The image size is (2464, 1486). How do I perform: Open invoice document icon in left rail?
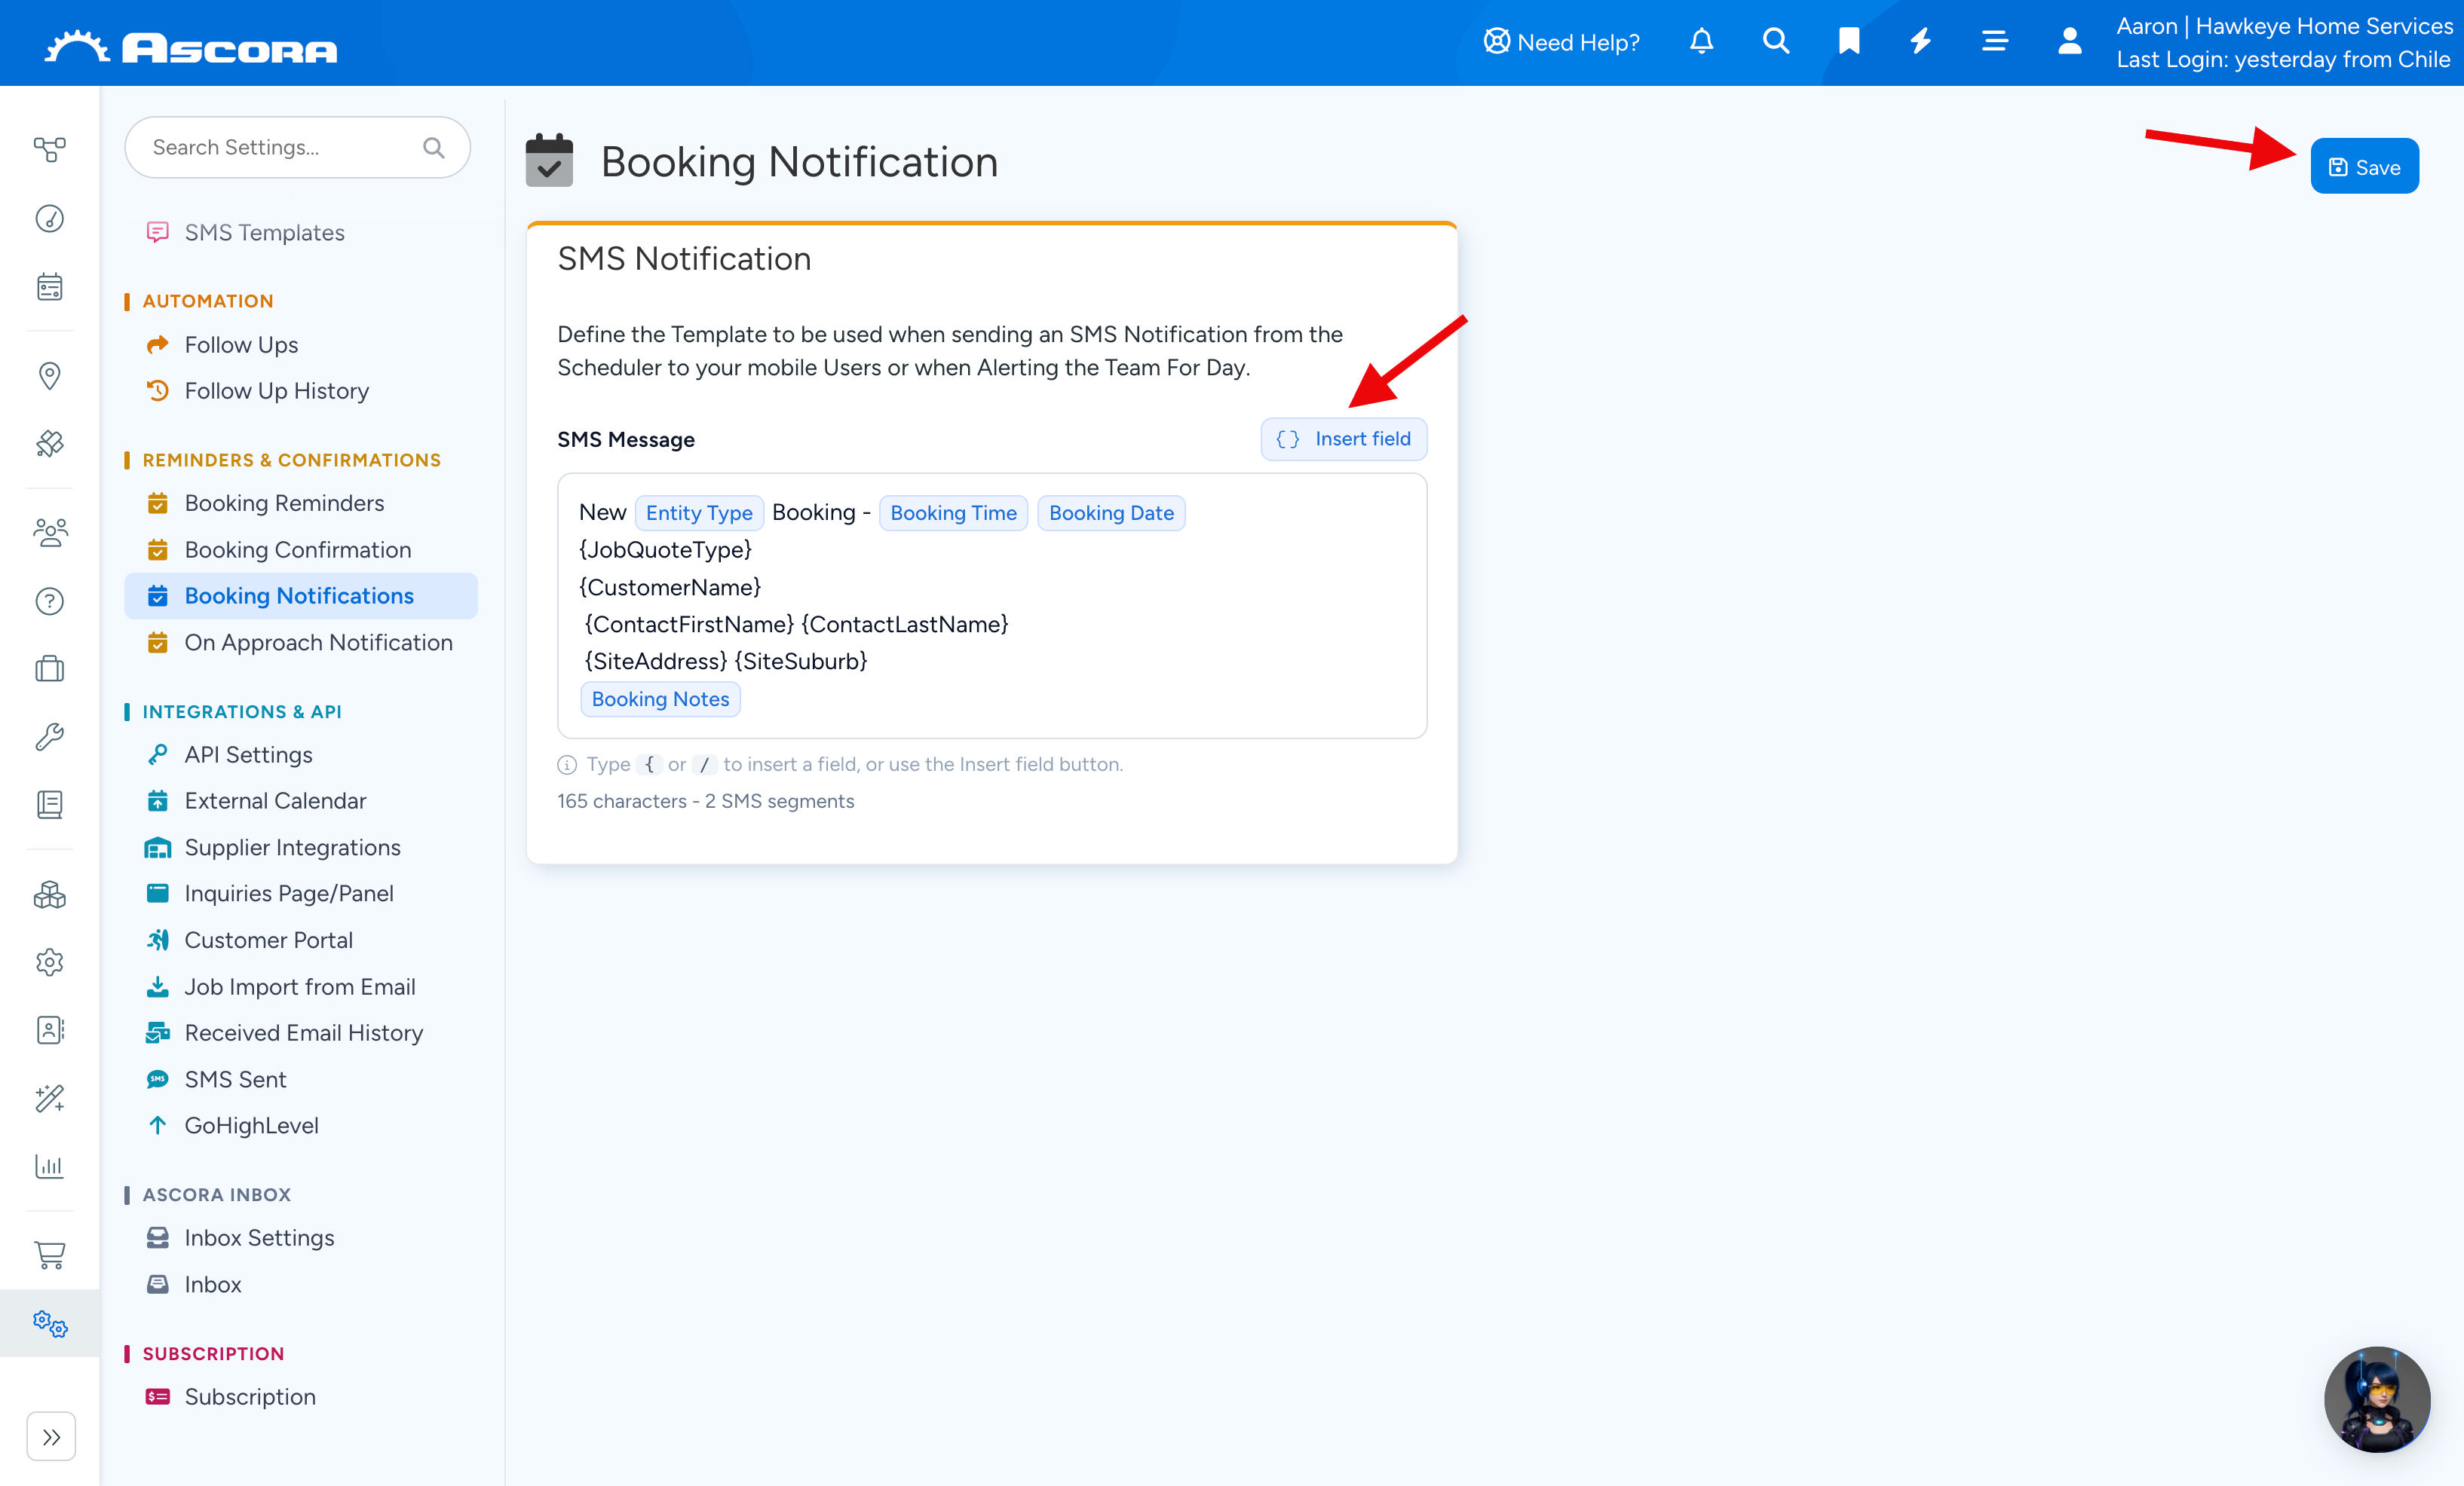coord(49,805)
